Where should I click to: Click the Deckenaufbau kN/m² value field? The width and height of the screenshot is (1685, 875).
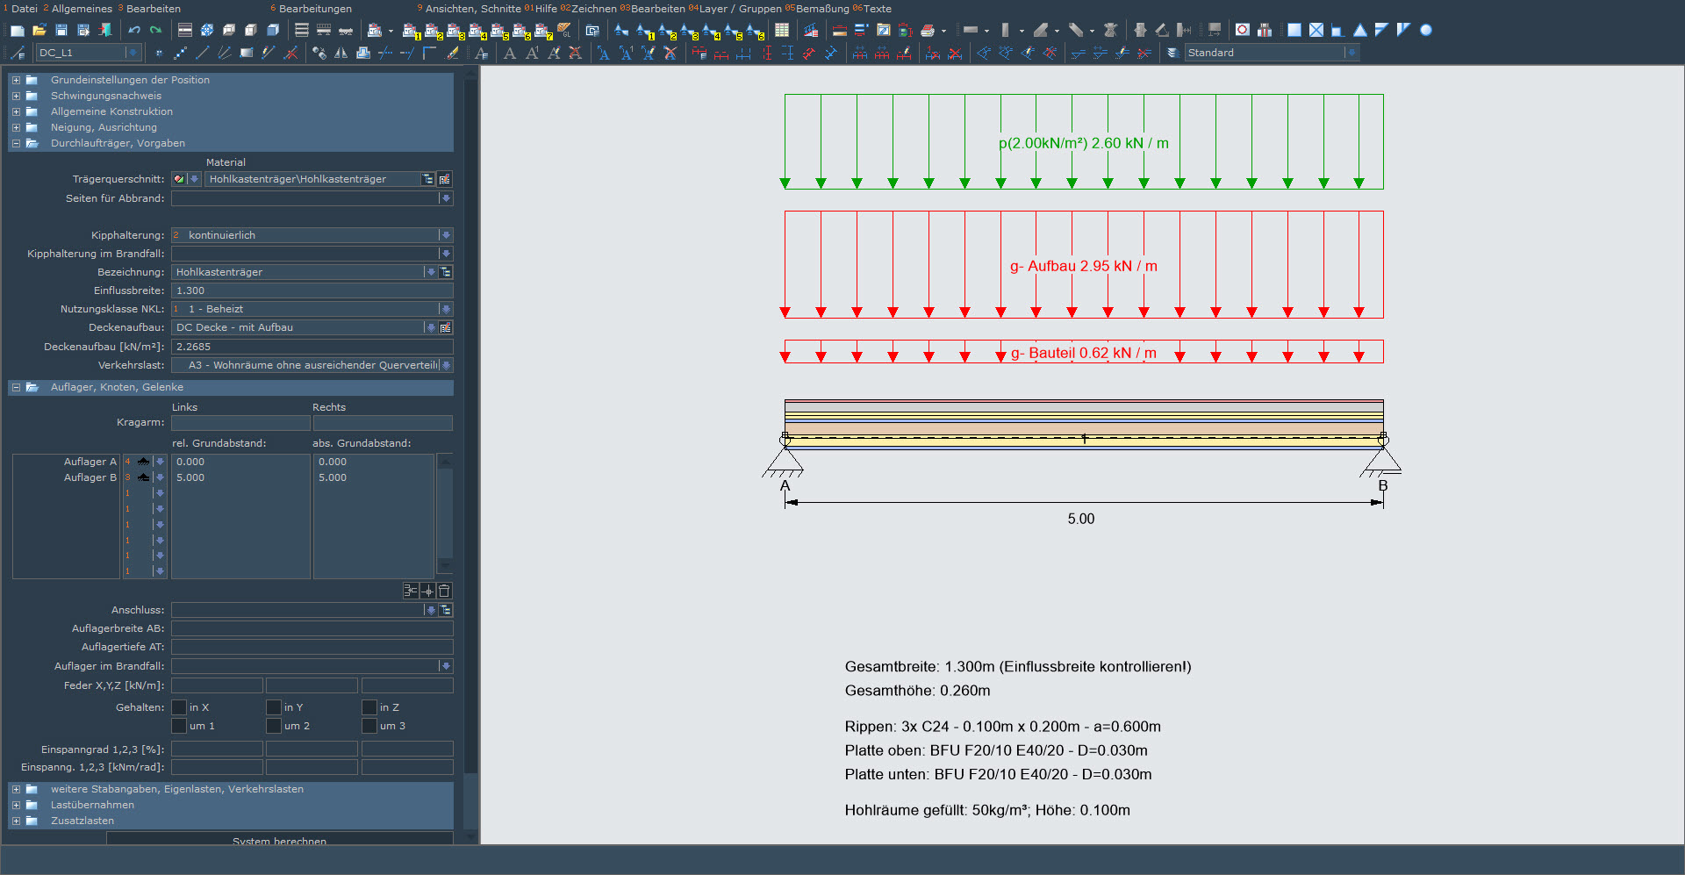coord(312,347)
